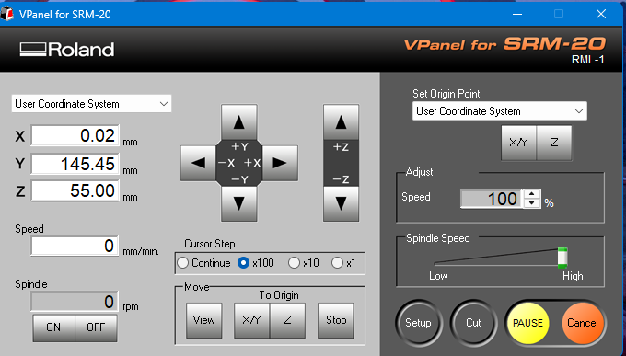Cancel the cutting job
Viewport: 626px width, 356px height.
583,323
